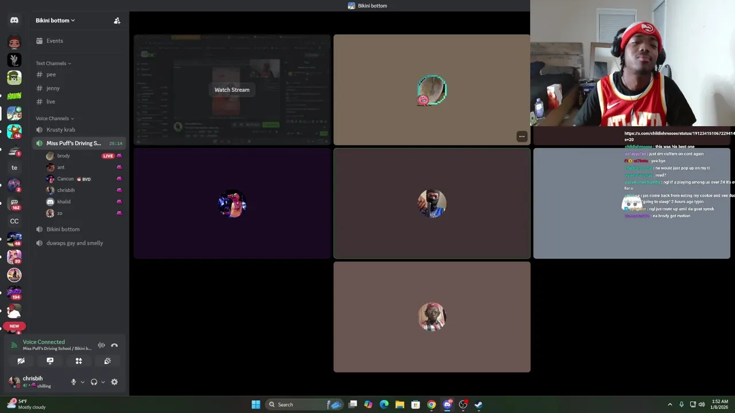
Task: Collapse the Voice Channels category
Action: tap(55, 118)
